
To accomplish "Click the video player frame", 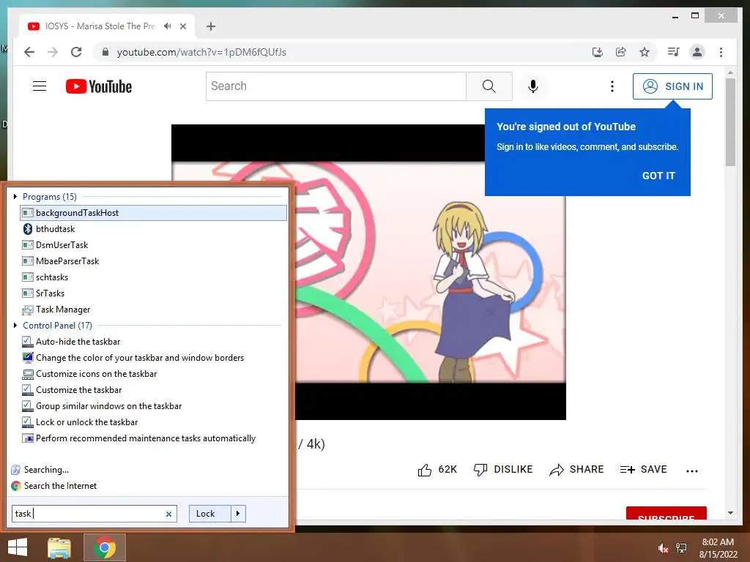I will coord(368,272).
